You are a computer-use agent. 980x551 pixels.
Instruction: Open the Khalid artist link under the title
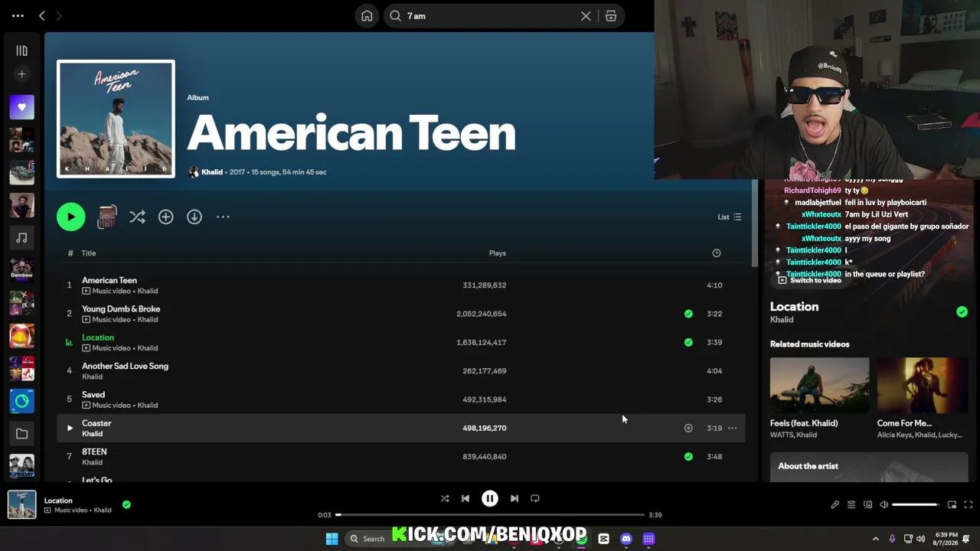212,172
